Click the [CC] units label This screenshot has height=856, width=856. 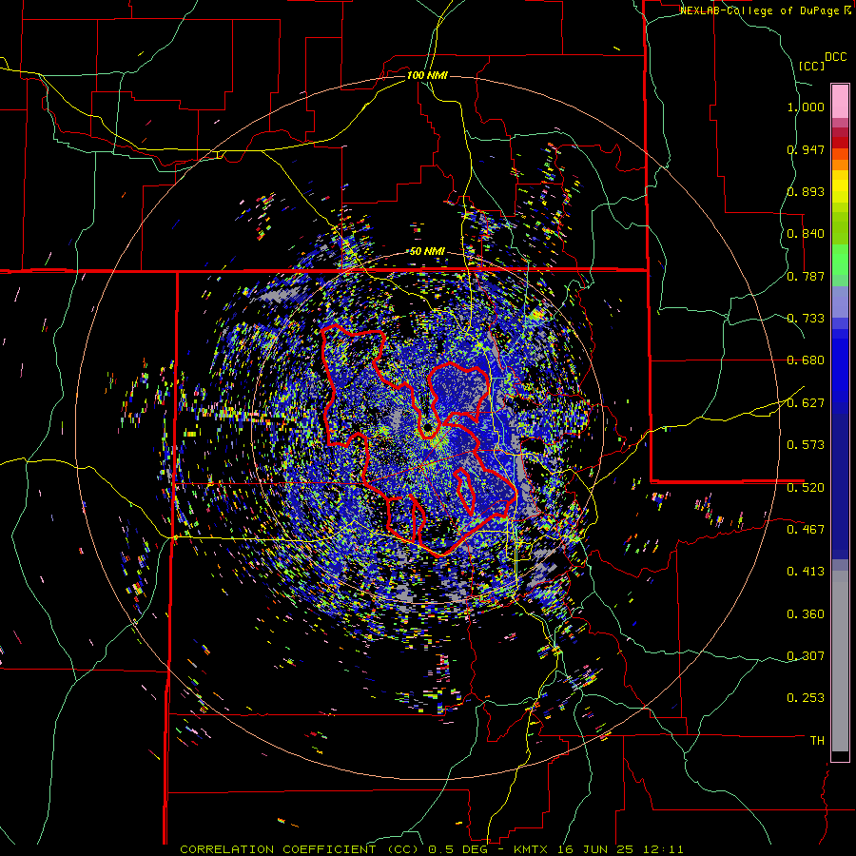click(812, 66)
